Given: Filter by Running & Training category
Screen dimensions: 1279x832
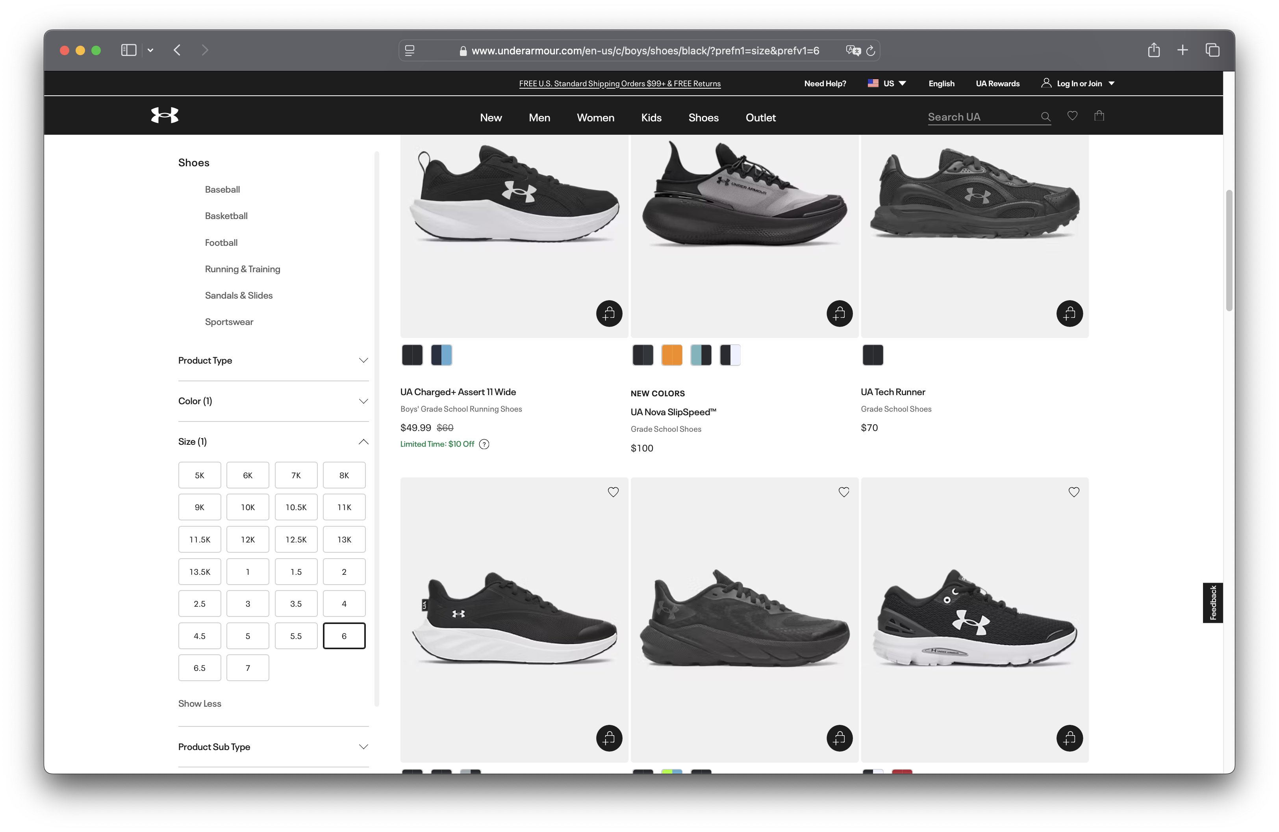Looking at the screenshot, I should coord(242,269).
